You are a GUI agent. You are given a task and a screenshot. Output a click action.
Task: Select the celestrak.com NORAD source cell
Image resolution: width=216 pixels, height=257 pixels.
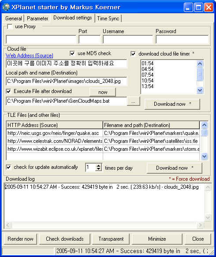(55, 141)
